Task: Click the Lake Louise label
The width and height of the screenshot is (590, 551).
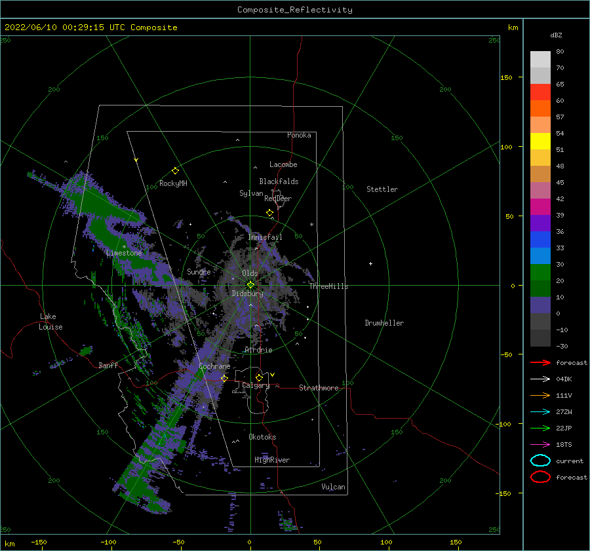Action: tap(50, 322)
